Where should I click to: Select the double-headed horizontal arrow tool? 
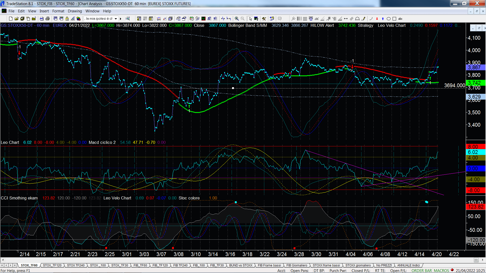coord(346,19)
